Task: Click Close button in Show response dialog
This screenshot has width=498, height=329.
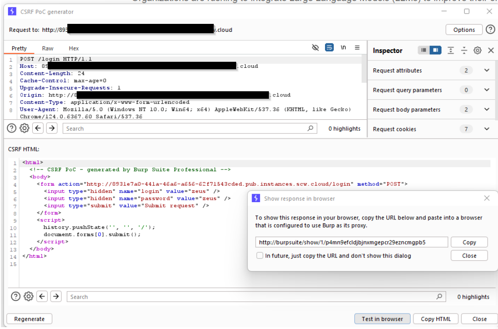Action: [x=469, y=256]
